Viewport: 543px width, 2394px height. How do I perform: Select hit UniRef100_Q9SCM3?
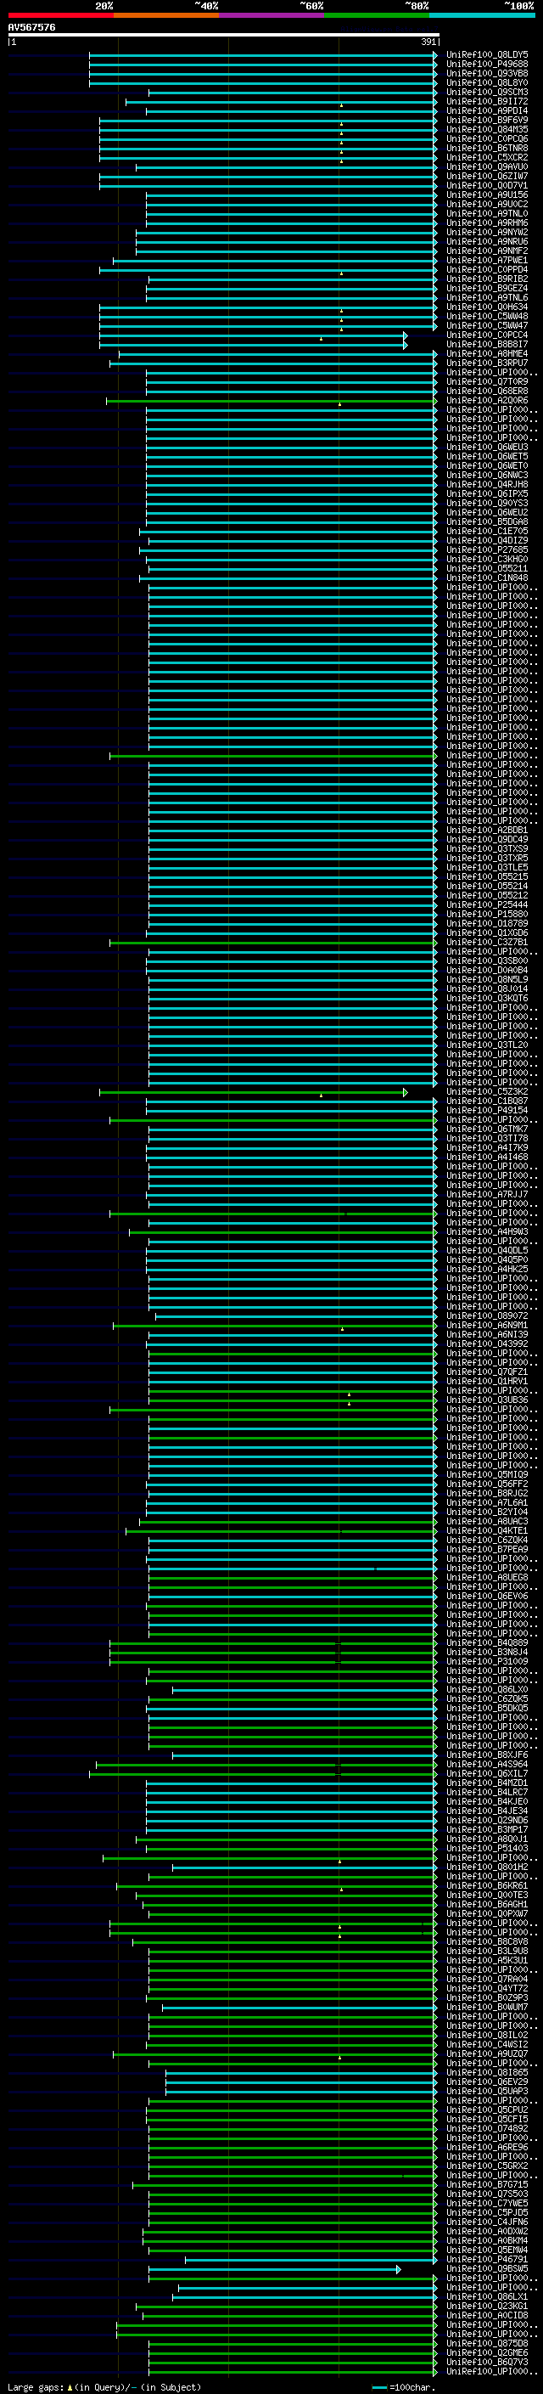(x=487, y=92)
